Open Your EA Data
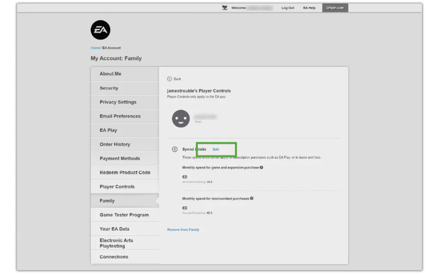 (125, 229)
